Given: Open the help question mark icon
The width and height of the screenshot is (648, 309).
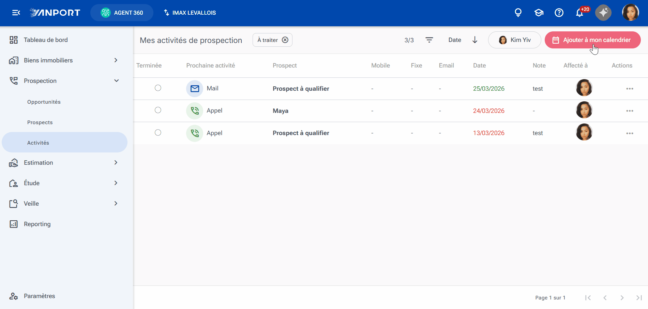Looking at the screenshot, I should 559,13.
